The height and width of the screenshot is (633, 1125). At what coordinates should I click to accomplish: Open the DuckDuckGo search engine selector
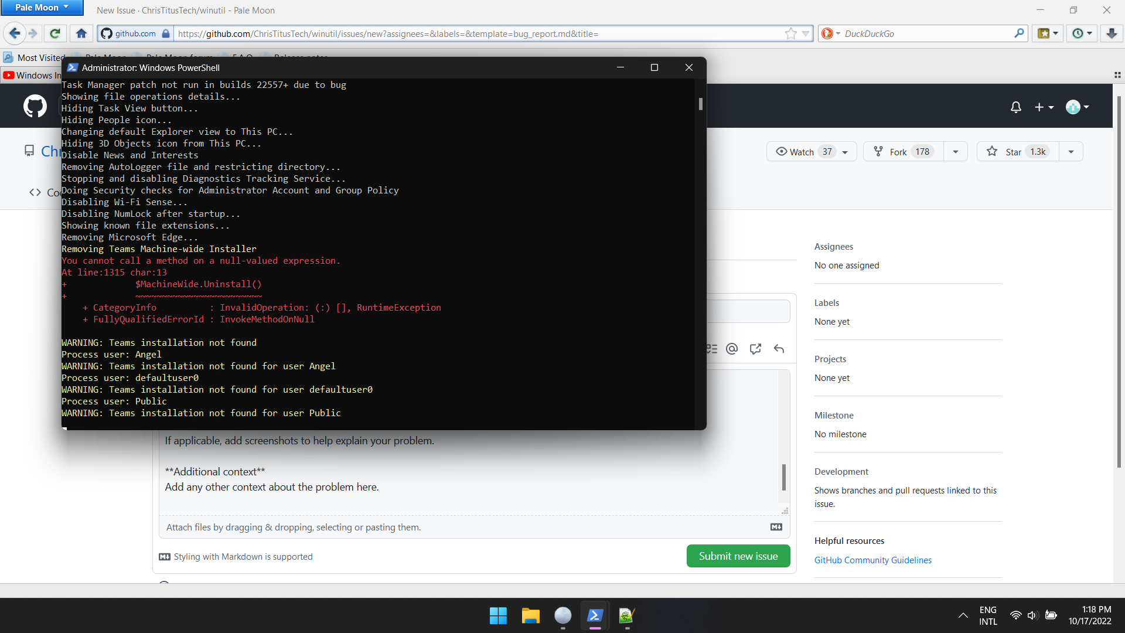pyautogui.click(x=831, y=33)
